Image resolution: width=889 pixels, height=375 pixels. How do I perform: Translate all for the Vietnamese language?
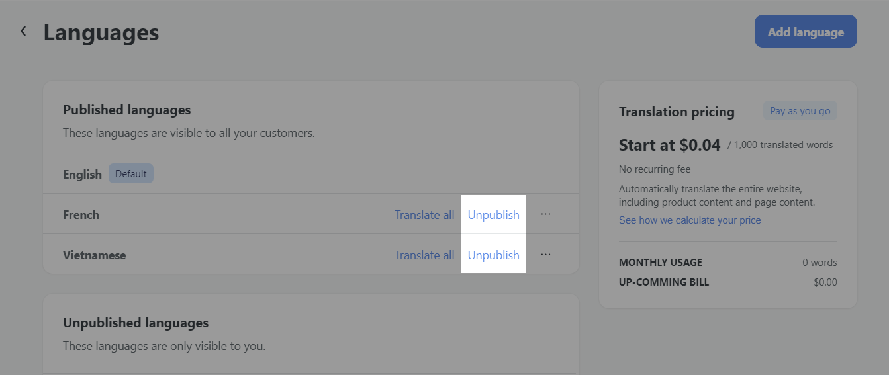pos(424,255)
